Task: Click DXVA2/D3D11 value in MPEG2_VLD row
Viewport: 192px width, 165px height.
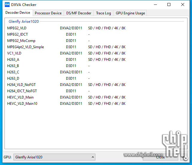Action: pos(71,28)
